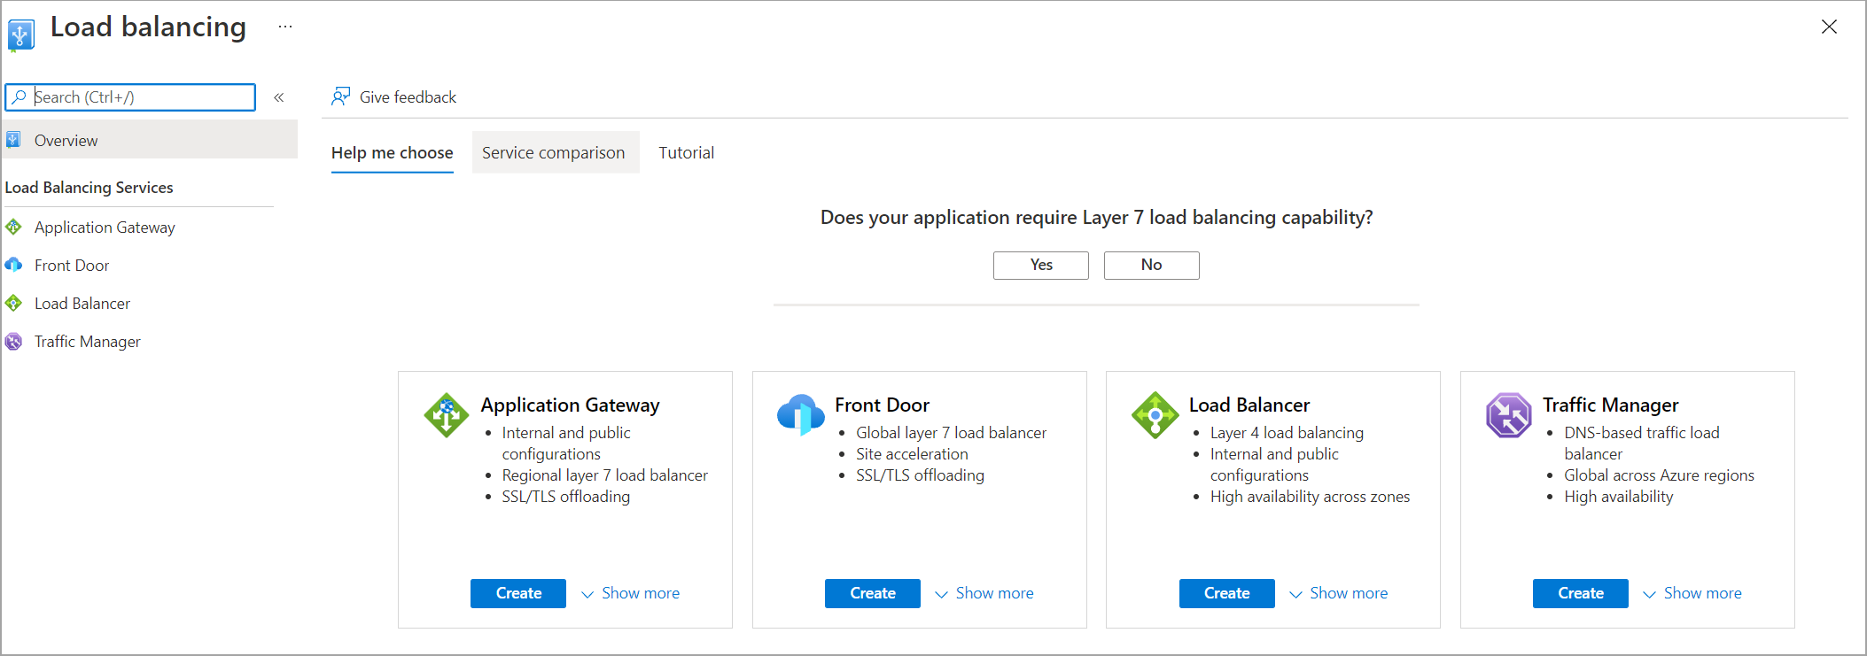Image resolution: width=1867 pixels, height=656 pixels.
Task: Switch to Service comparison tab
Action: 554,152
